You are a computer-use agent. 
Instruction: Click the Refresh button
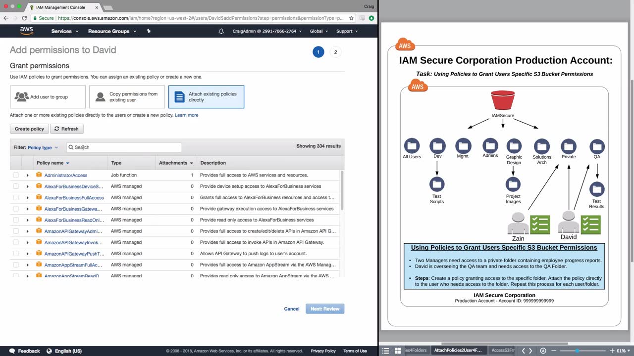[66, 129]
